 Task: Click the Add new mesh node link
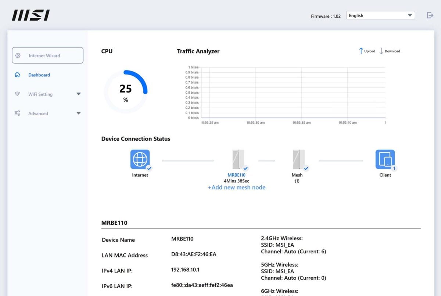pos(237,187)
